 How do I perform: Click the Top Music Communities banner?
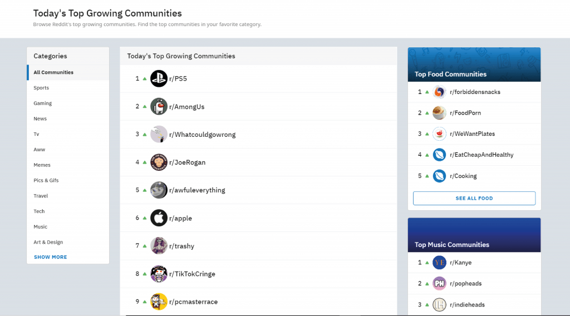(x=474, y=235)
